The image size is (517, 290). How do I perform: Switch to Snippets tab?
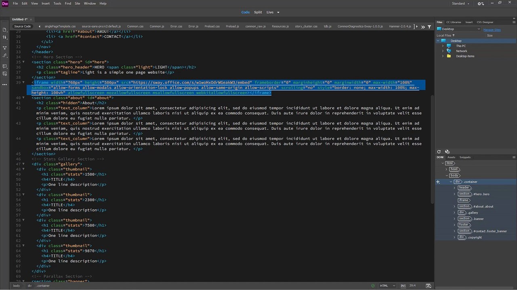(x=465, y=157)
